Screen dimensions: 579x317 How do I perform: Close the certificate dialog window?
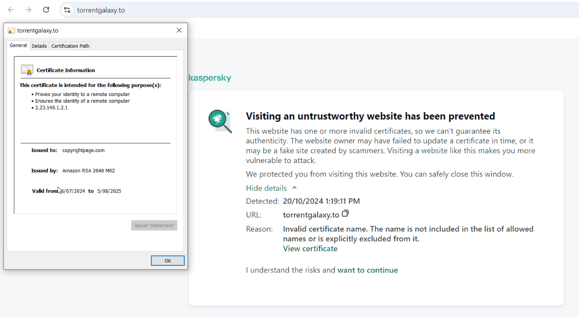[x=179, y=30]
